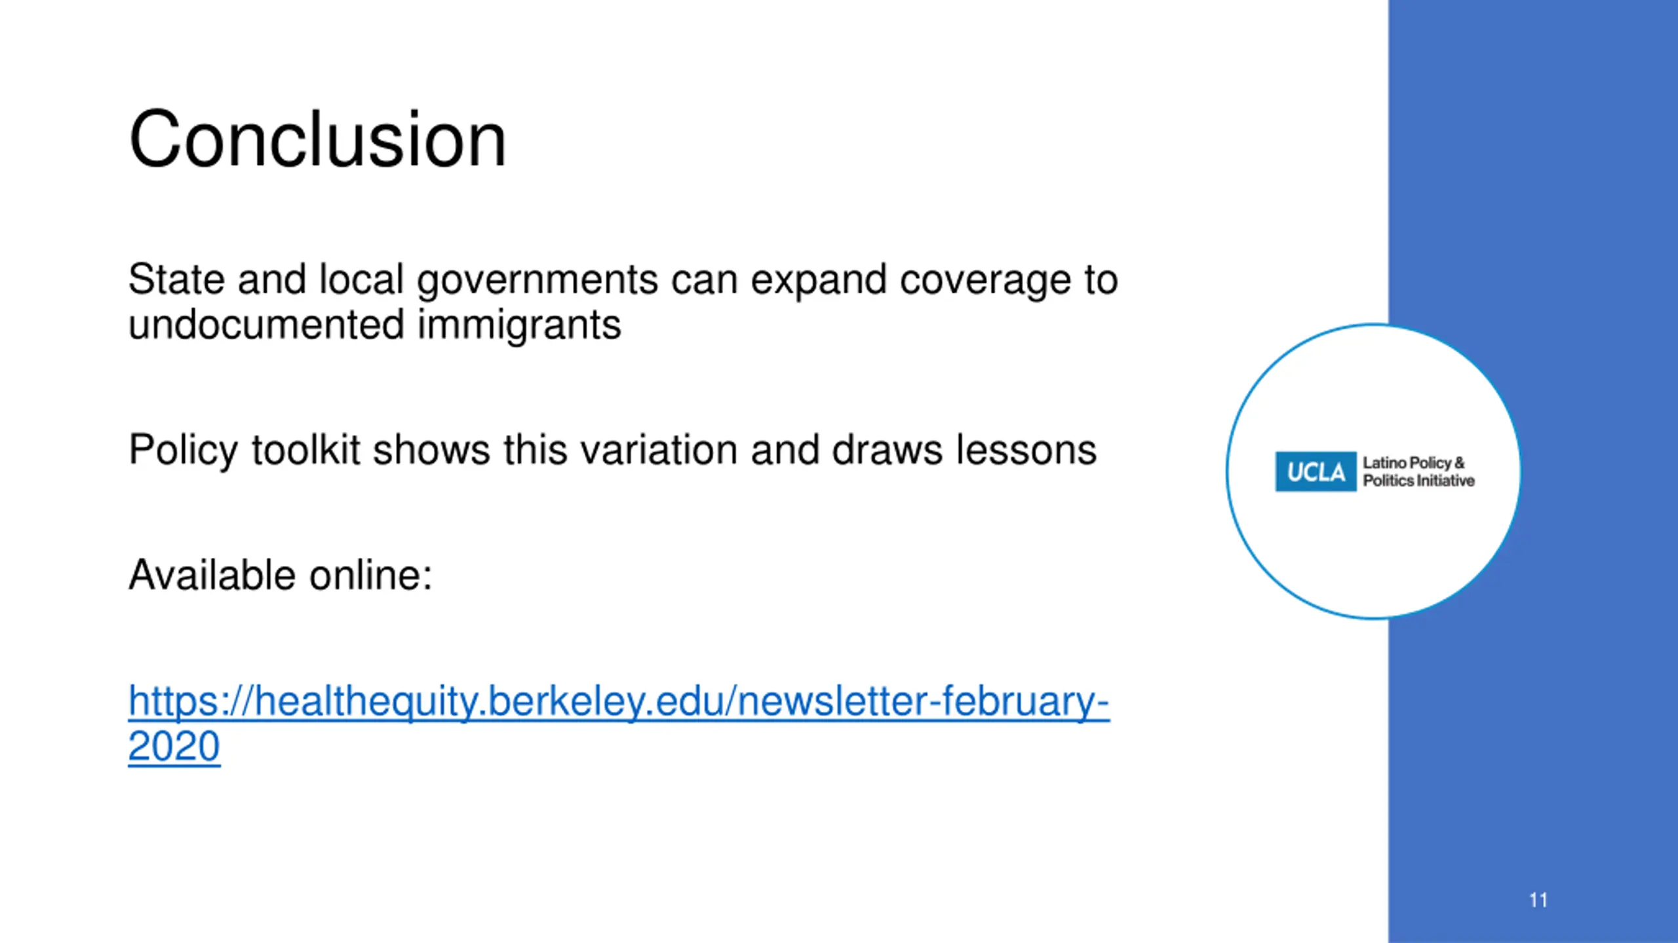Click slide number 11

pyautogui.click(x=1538, y=900)
